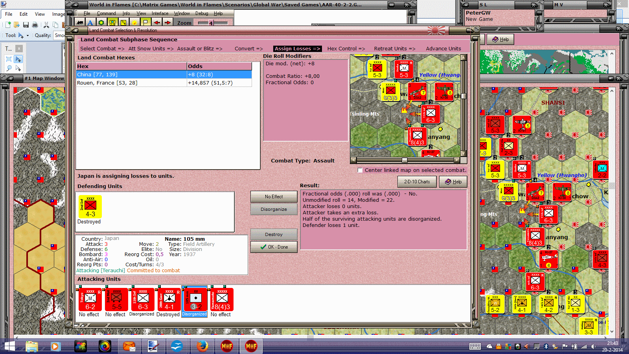
Task: Click the Disorganize button
Action: coord(274,209)
